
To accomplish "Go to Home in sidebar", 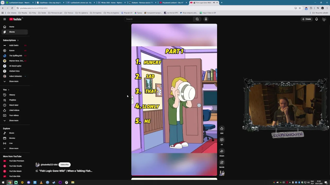I will point(15,27).
